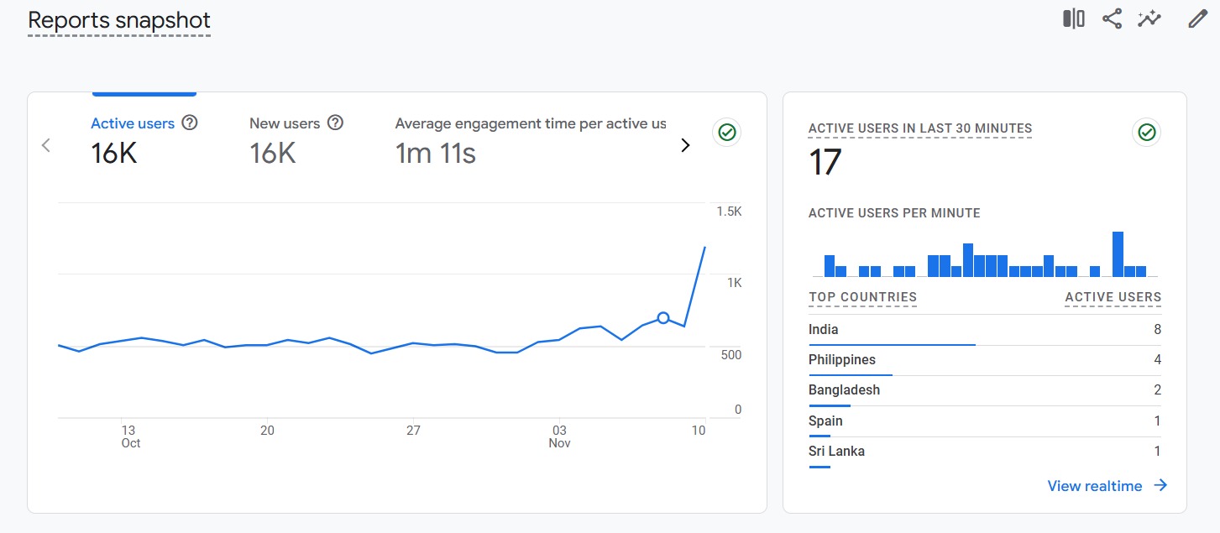
Task: Click the highlighted data point on line chart
Action: click(x=663, y=318)
